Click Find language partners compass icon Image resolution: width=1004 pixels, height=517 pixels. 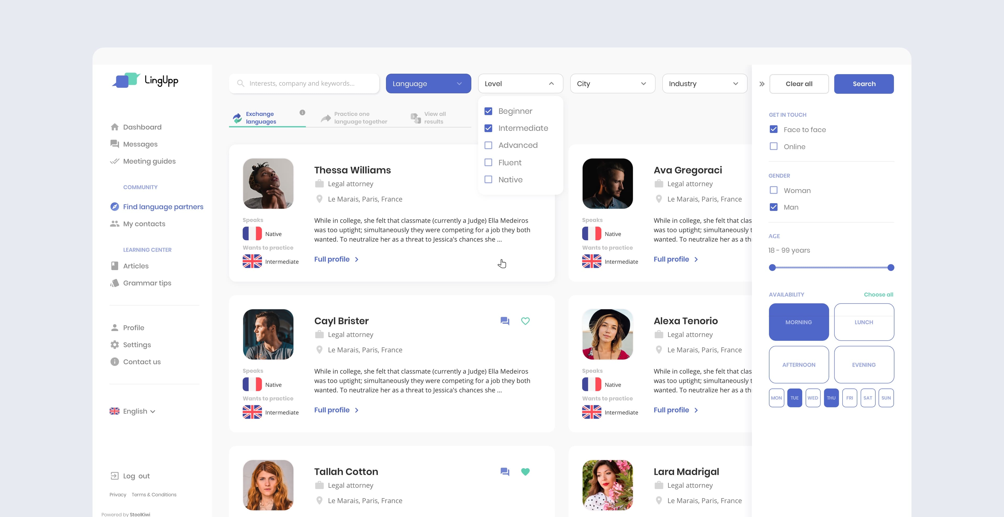coord(115,207)
